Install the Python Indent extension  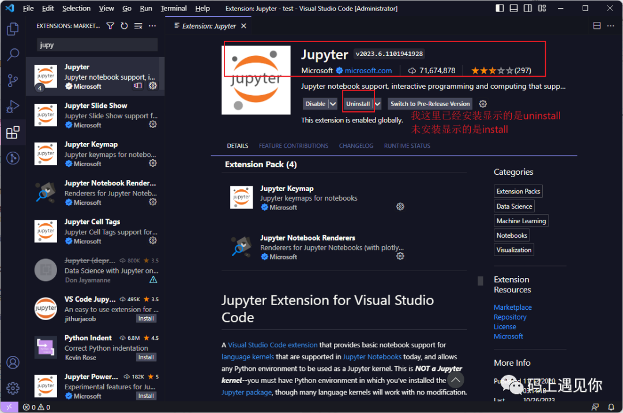click(x=146, y=358)
